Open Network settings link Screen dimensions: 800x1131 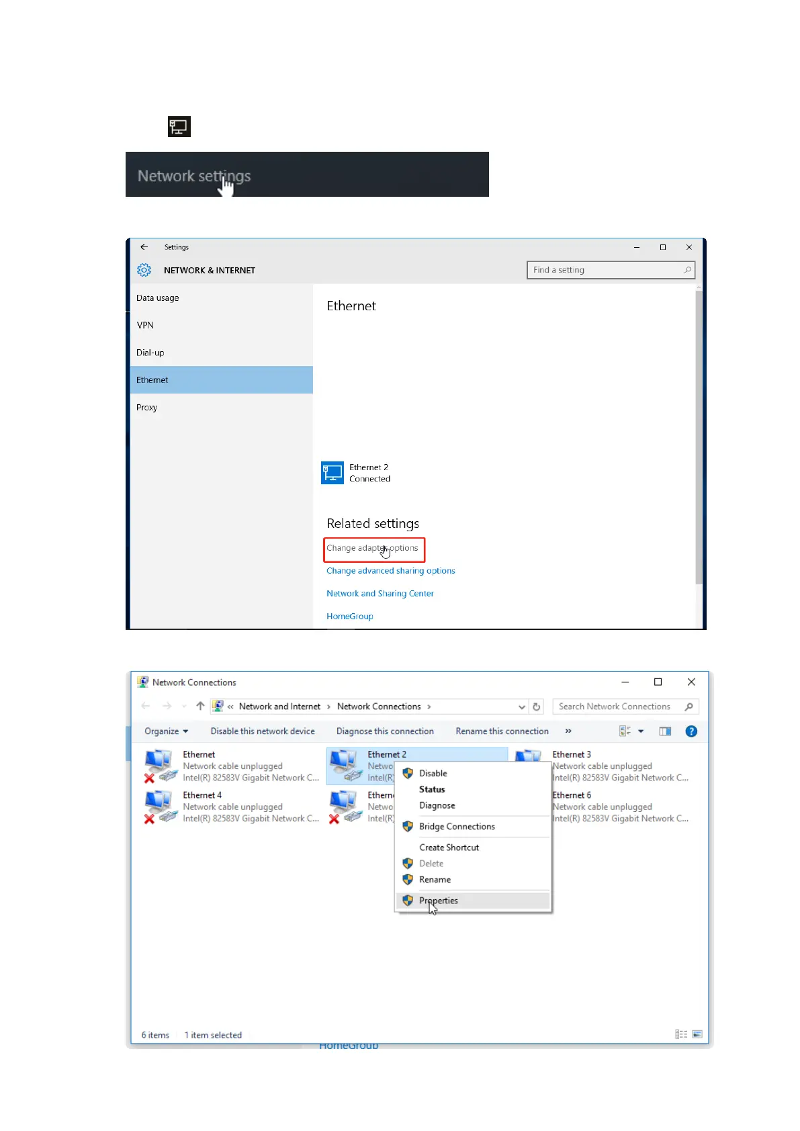194,176
